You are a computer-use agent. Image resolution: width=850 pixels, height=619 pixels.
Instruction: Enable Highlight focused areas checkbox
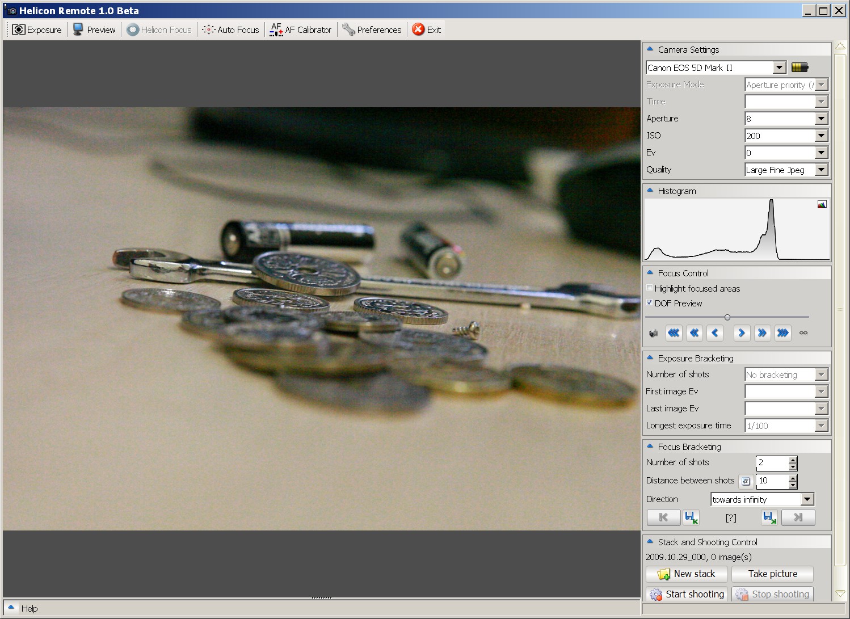click(x=650, y=288)
